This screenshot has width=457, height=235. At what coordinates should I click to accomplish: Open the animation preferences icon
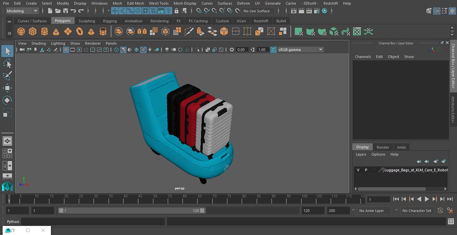[450, 211]
